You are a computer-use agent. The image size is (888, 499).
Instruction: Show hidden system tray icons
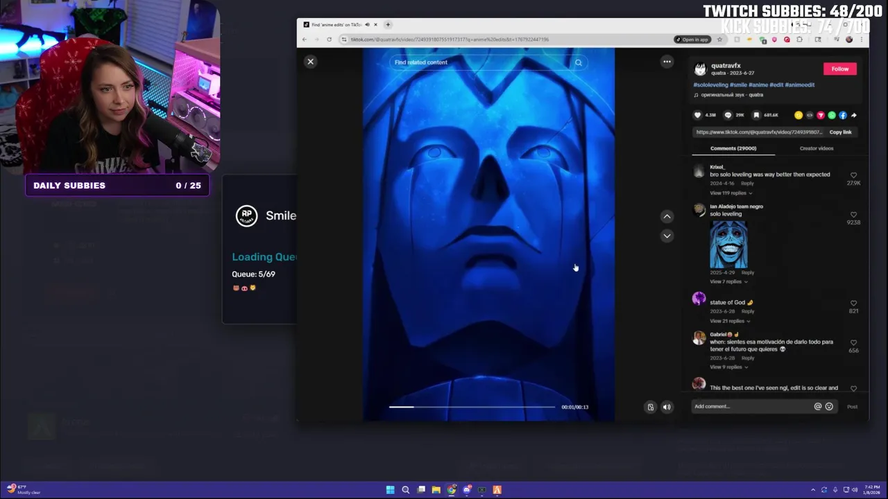tap(812, 490)
